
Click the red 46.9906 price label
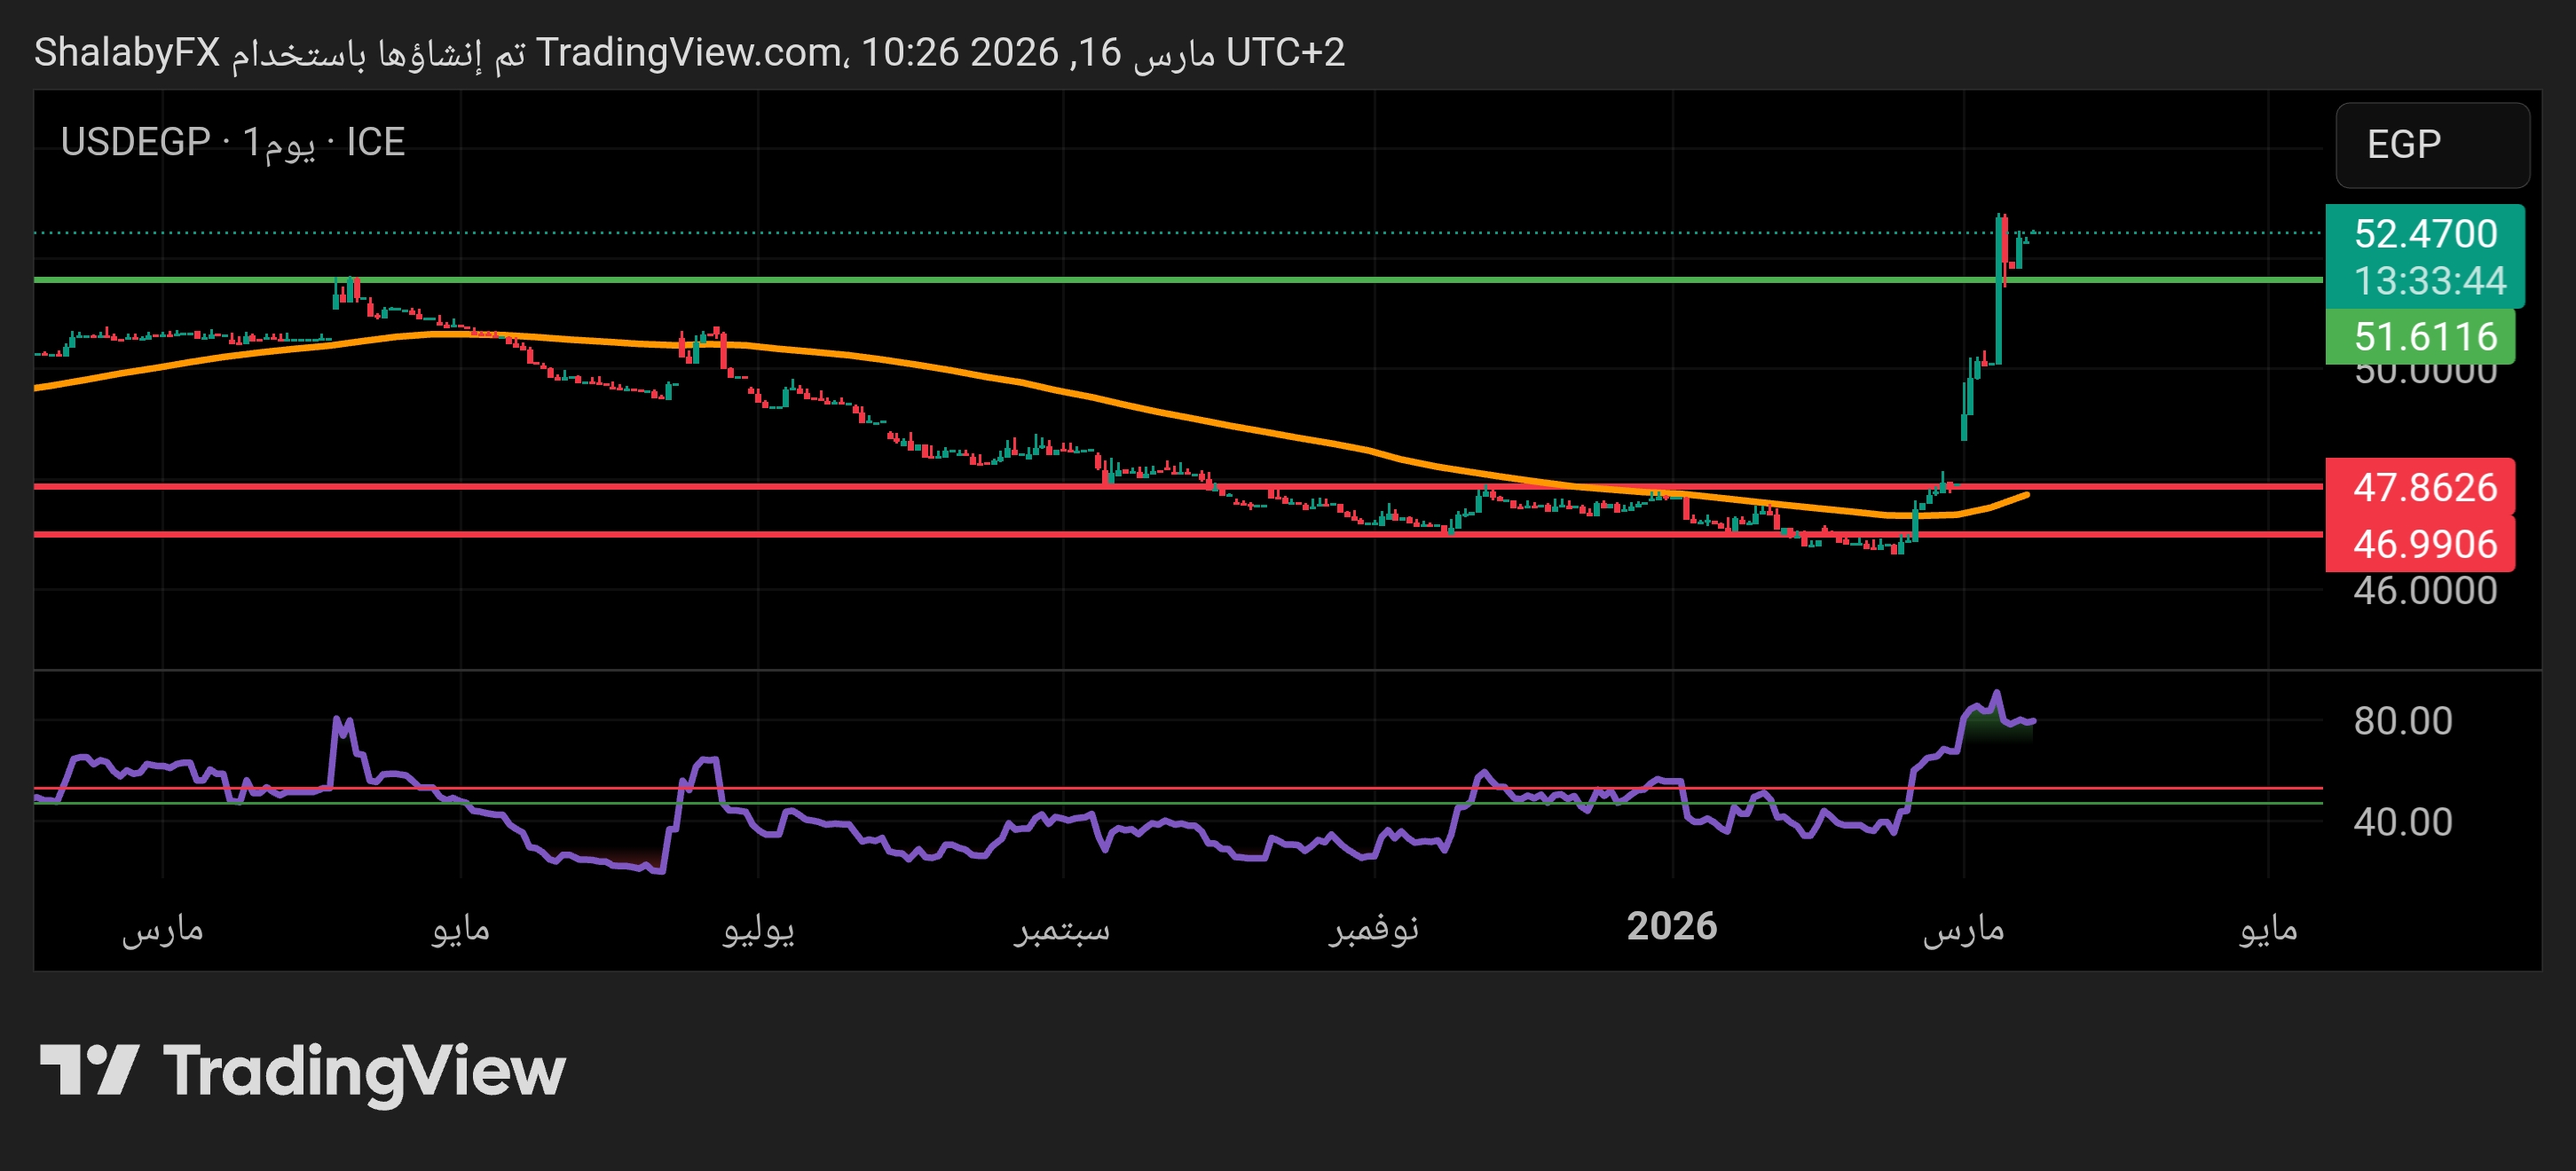(x=2424, y=544)
